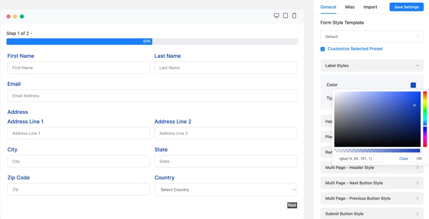Click the 50% progress bar

(152, 41)
